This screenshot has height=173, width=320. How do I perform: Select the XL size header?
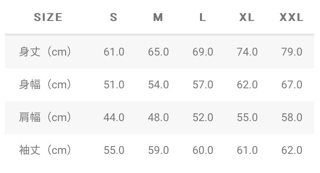coord(247,17)
